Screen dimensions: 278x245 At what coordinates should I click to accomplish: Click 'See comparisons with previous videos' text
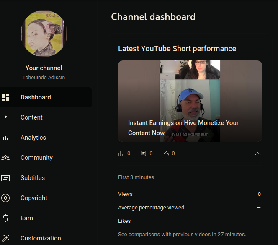tap(182, 235)
